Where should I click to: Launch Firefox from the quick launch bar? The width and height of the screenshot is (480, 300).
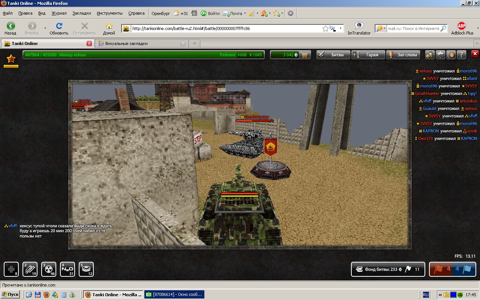46,295
